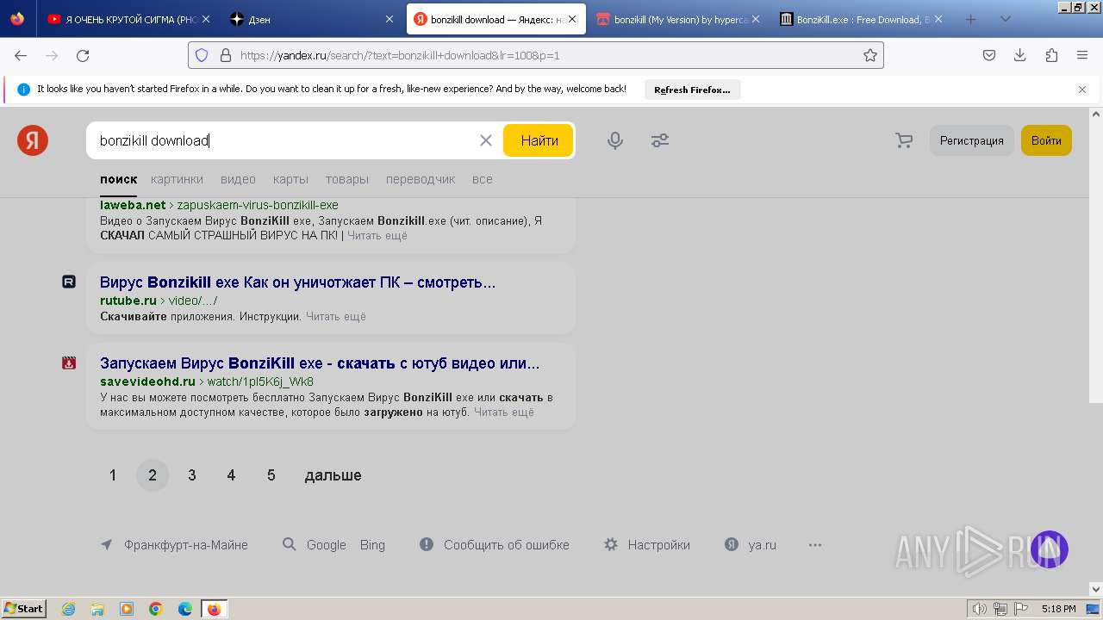The height and width of the screenshot is (620, 1103).
Task: Open the Start menu
Action: 24,609
